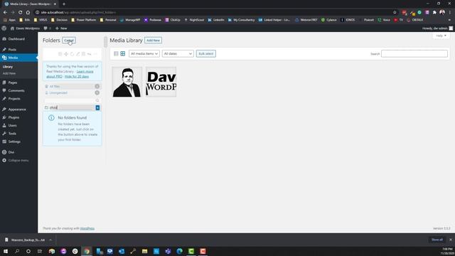Click the rename pencil icon in folder toolbar
The width and height of the screenshot is (455, 256).
pyautogui.click(x=77, y=54)
